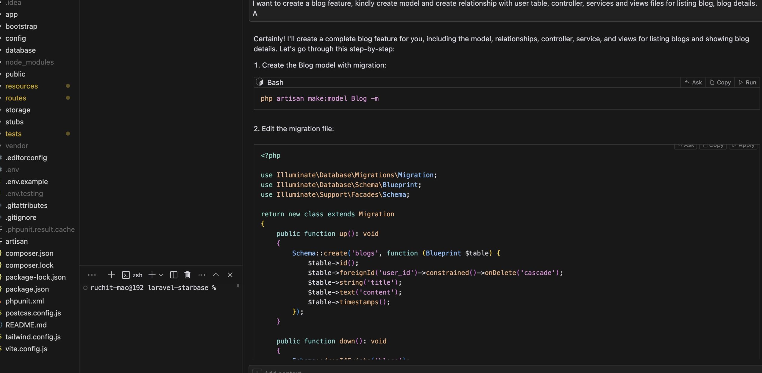
Task: Click the Add context field at the bottom
Action: pos(282,371)
